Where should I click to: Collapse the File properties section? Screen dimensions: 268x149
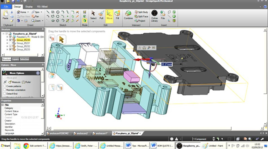[x=3, y=105]
